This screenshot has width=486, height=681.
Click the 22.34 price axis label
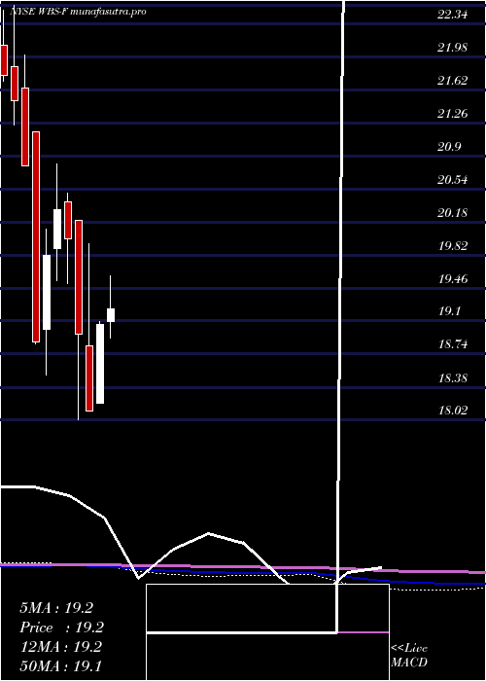452,15
